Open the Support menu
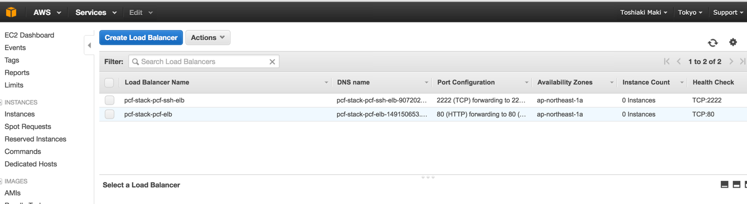747x204 pixels. point(727,12)
